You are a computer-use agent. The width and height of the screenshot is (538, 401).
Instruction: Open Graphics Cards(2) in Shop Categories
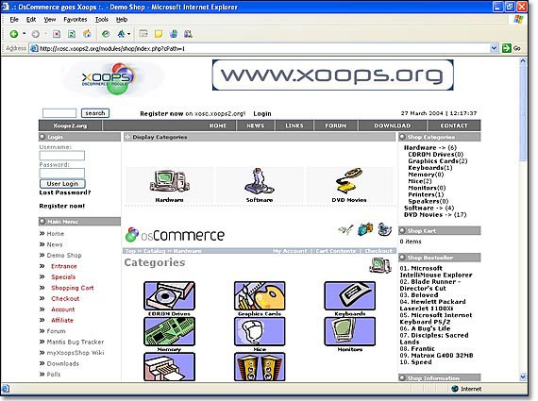437,161
